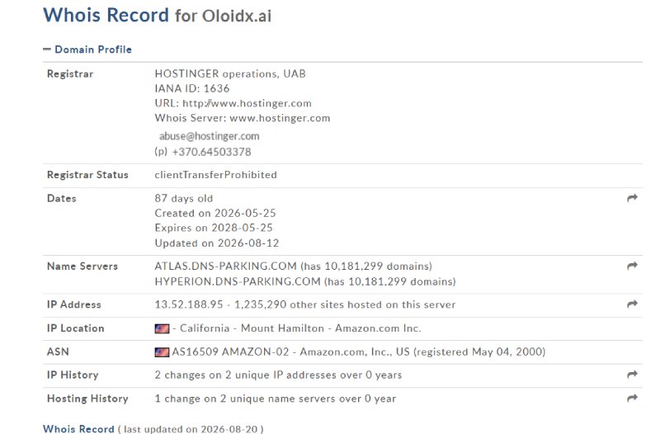The image size is (660, 434).
Task: Select the 87 days old text
Action: [184, 198]
